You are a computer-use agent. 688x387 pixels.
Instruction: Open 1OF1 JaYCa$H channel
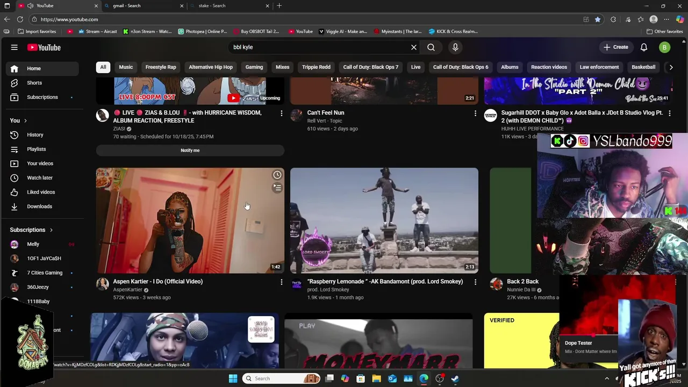(x=42, y=259)
